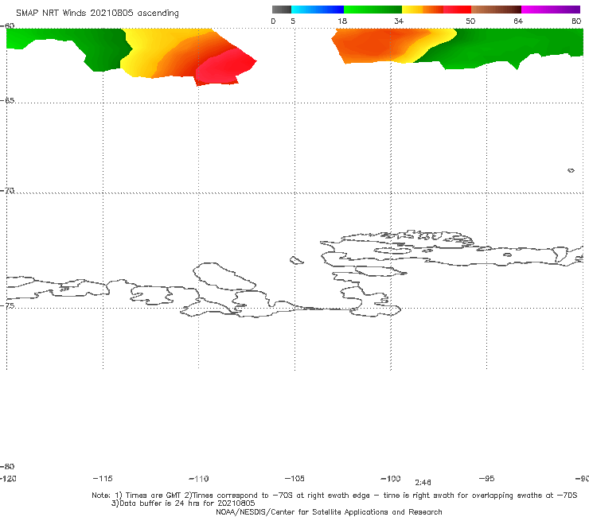Click the title "SMAP NRT Winds 20210805 ascending"
The image size is (589, 517).
97,14
